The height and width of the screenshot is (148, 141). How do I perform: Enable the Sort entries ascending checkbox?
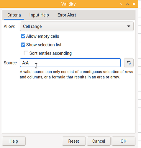(x=26, y=53)
